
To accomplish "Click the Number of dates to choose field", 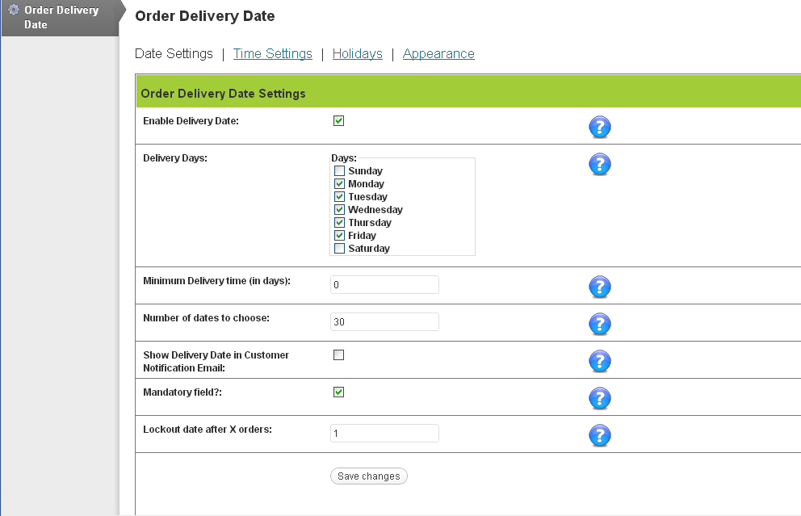I will [384, 322].
